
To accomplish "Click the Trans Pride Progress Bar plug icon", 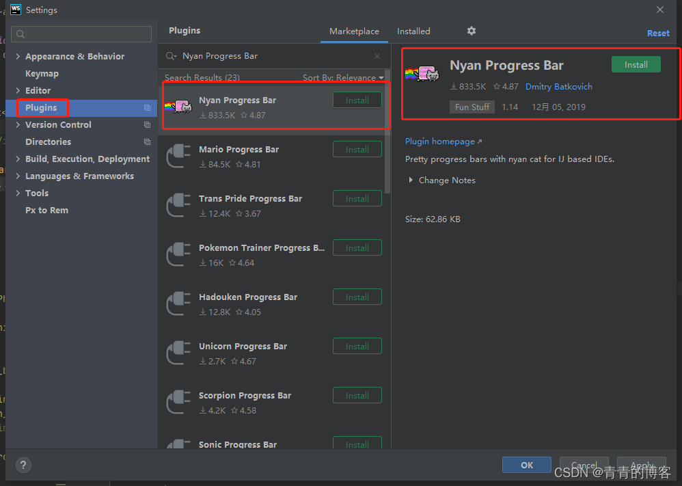I will pyautogui.click(x=178, y=205).
